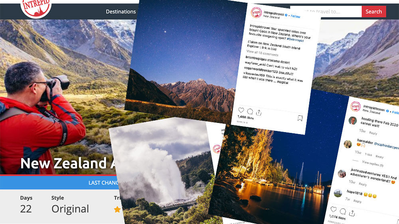The width and height of the screenshot is (399, 224).
Task: Open comments via speech bubble on Mount Cook post
Action: pyautogui.click(x=250, y=111)
